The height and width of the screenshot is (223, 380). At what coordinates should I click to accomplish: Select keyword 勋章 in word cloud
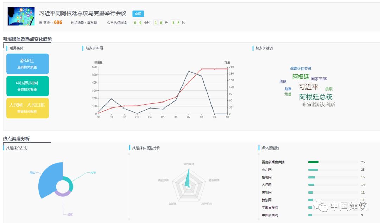click(x=288, y=89)
